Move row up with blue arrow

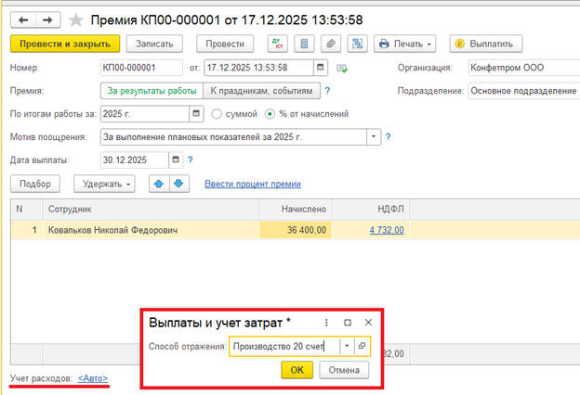159,184
